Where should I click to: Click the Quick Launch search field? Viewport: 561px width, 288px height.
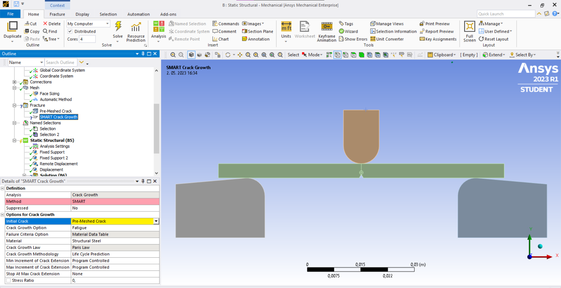505,14
